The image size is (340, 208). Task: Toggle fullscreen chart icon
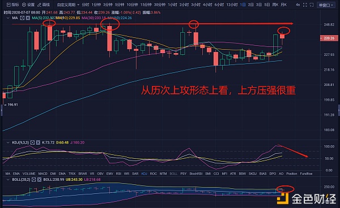click(x=305, y=5)
